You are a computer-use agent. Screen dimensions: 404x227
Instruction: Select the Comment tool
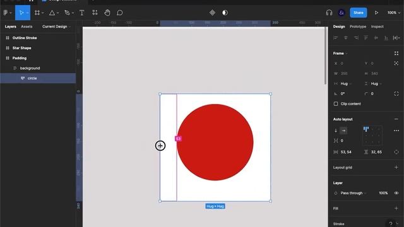click(119, 13)
